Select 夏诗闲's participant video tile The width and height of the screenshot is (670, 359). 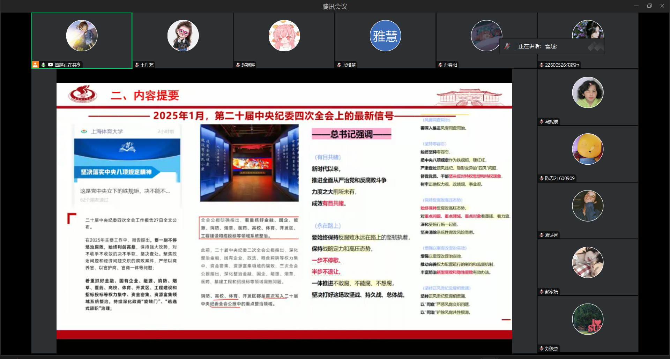point(588,210)
